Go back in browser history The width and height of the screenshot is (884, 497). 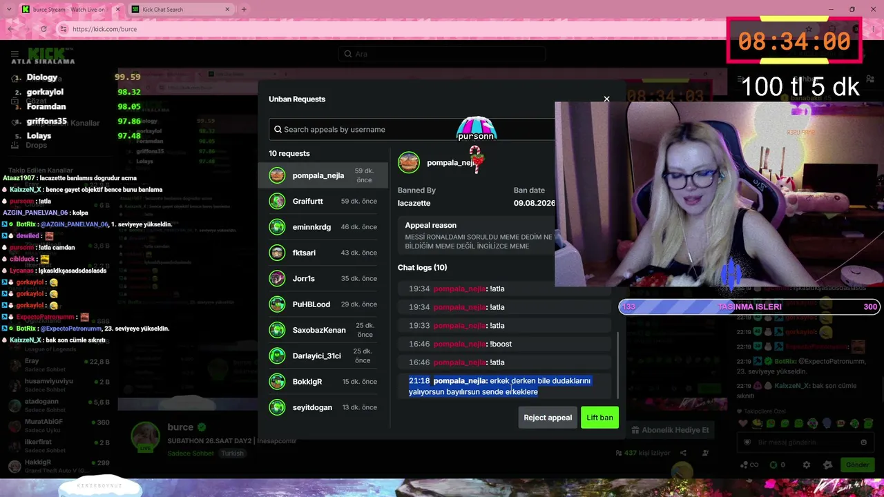tap(10, 29)
